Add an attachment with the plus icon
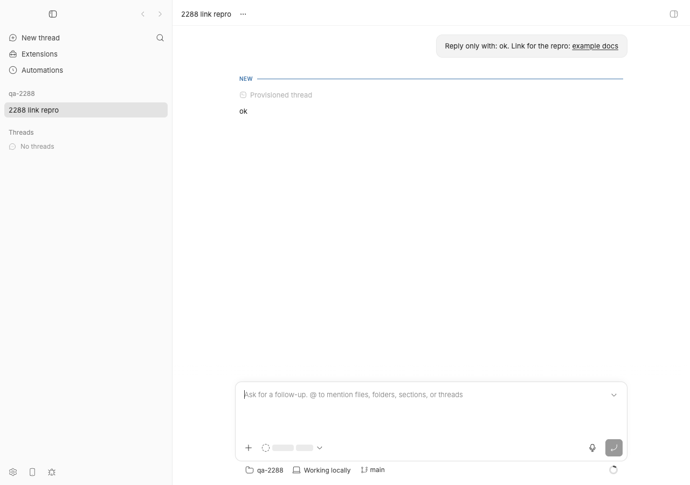690x485 pixels. pos(249,448)
